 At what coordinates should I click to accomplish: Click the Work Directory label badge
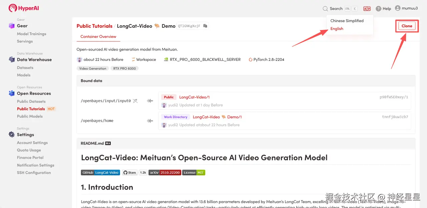(x=175, y=117)
